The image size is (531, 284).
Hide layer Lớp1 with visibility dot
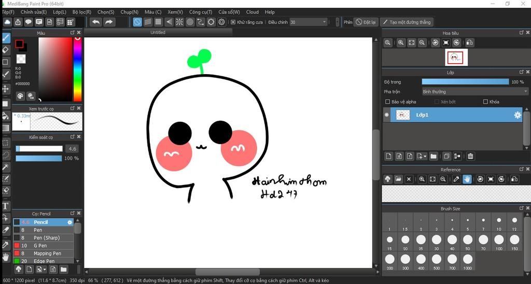click(x=386, y=115)
